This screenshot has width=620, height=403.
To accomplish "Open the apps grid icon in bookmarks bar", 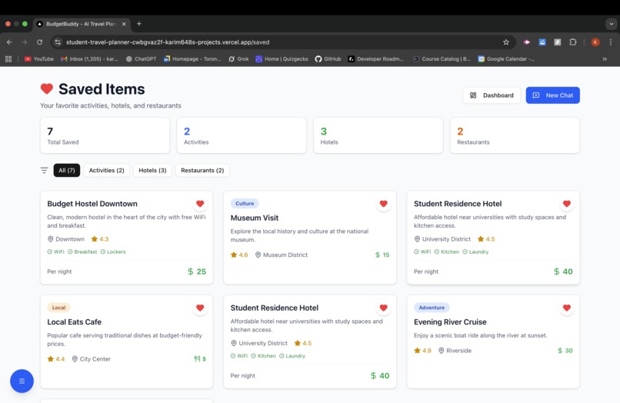I will pyautogui.click(x=8, y=59).
